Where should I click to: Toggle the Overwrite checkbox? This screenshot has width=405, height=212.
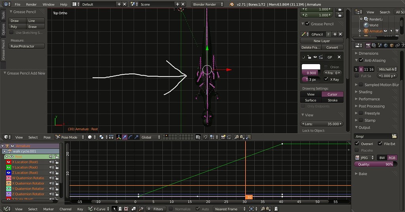[x=357, y=143]
